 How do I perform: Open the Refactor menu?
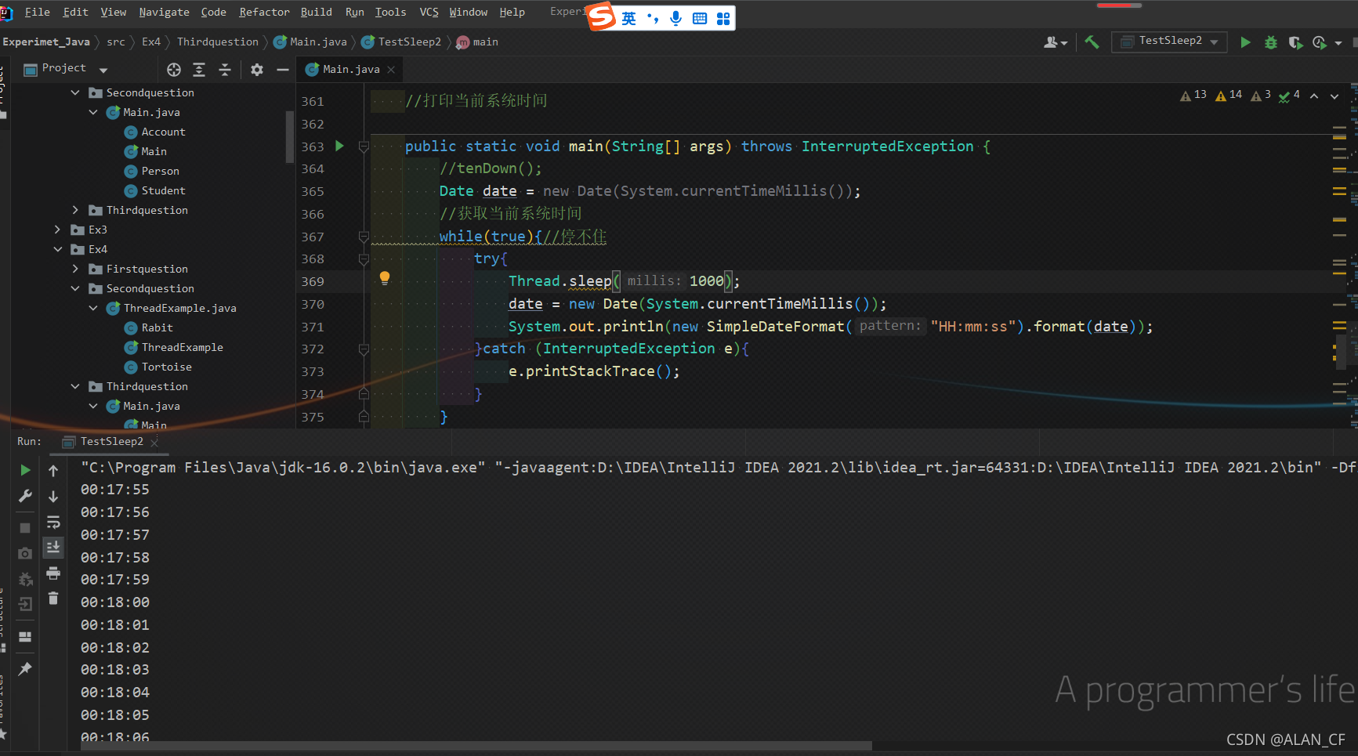(264, 12)
